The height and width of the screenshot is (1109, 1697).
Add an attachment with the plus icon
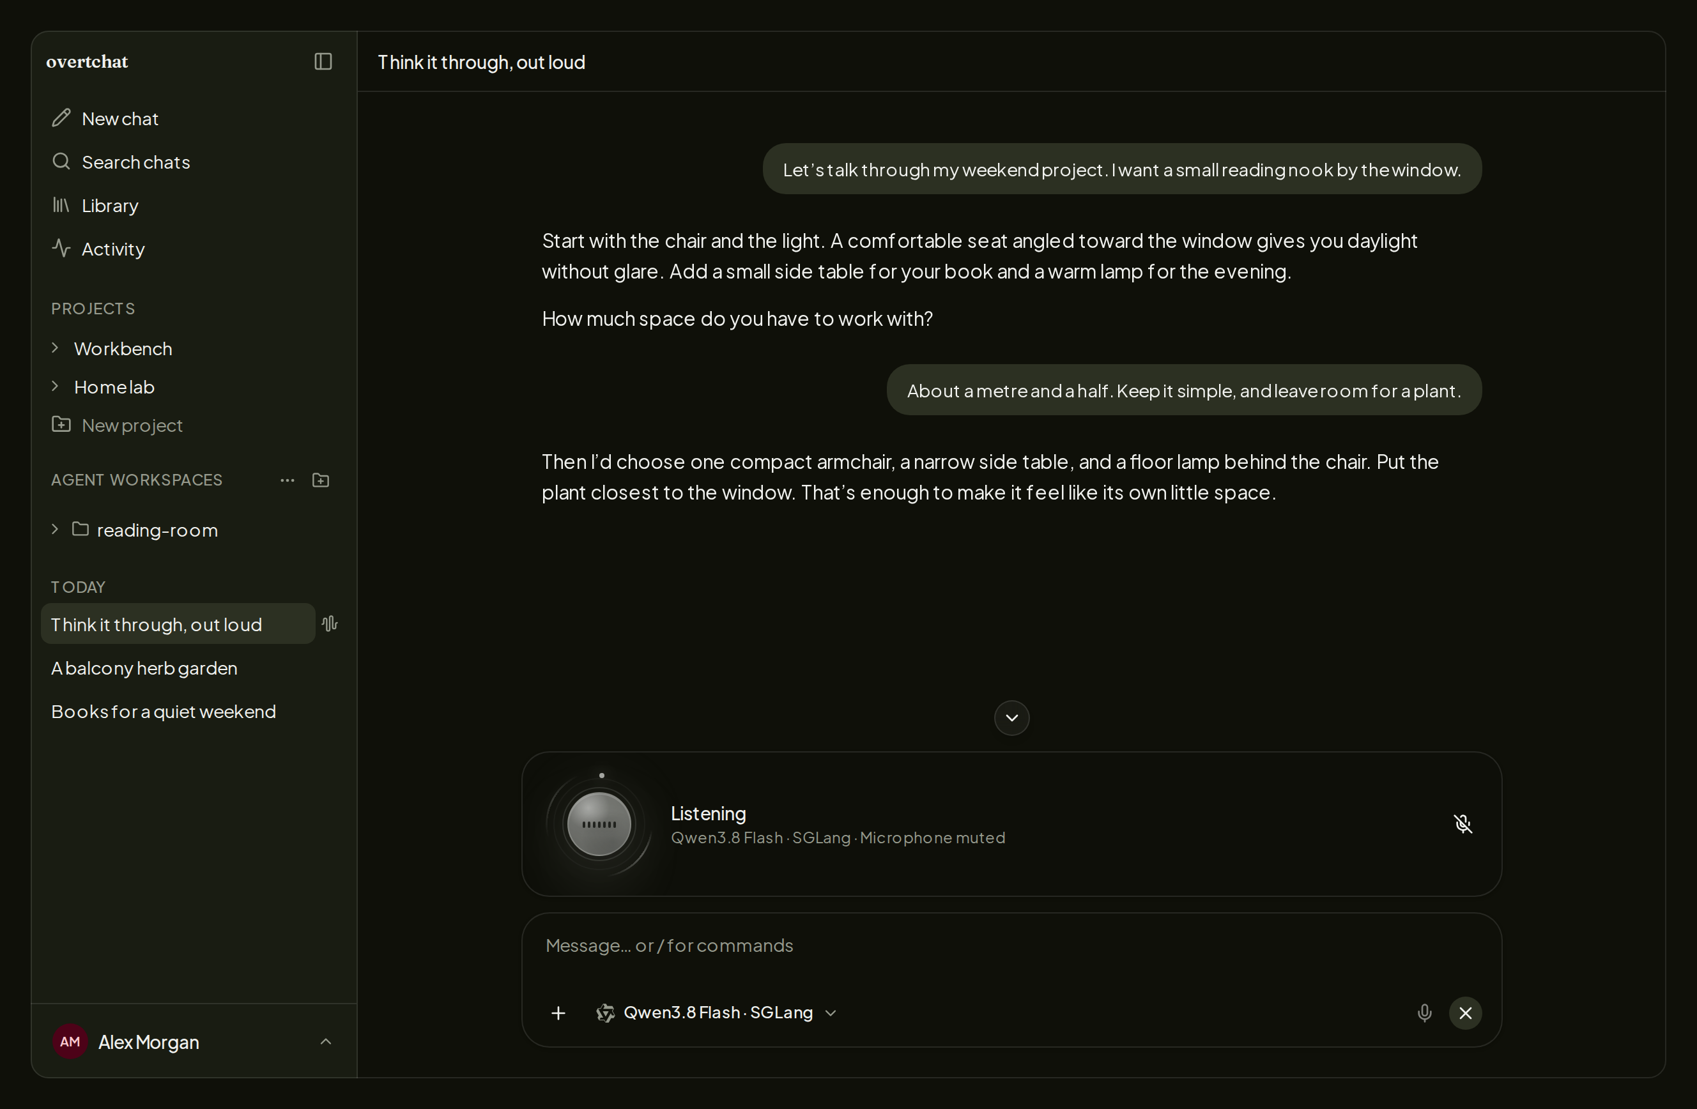[x=558, y=1013]
